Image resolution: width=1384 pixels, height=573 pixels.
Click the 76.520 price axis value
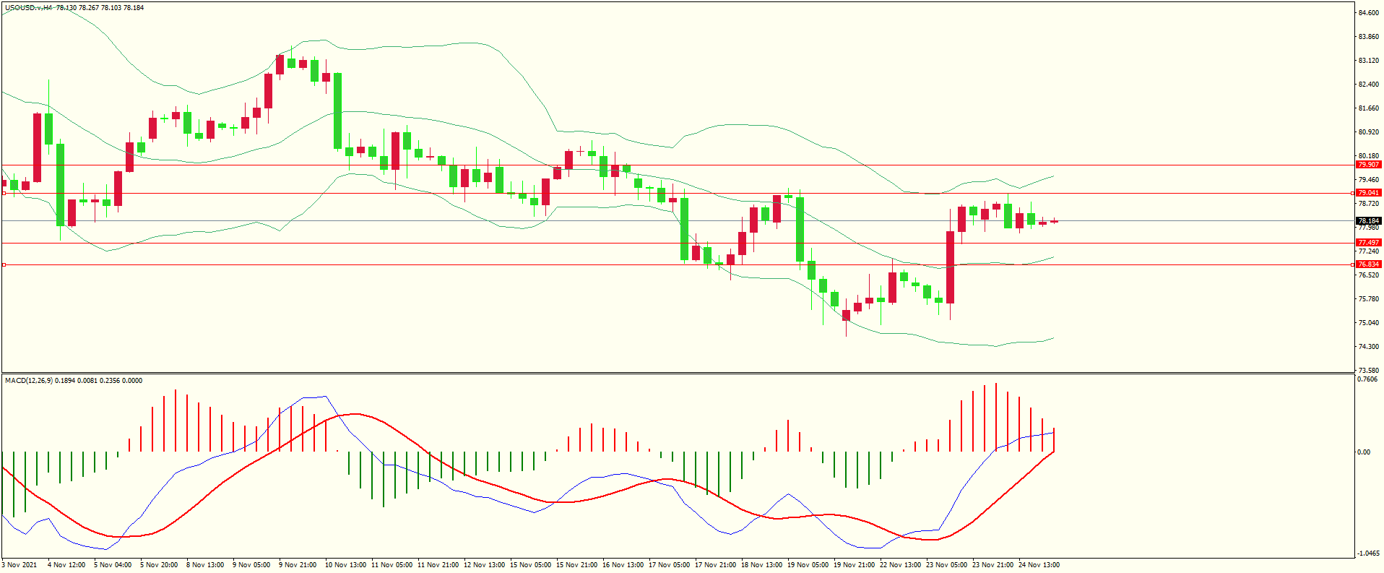tap(1369, 275)
